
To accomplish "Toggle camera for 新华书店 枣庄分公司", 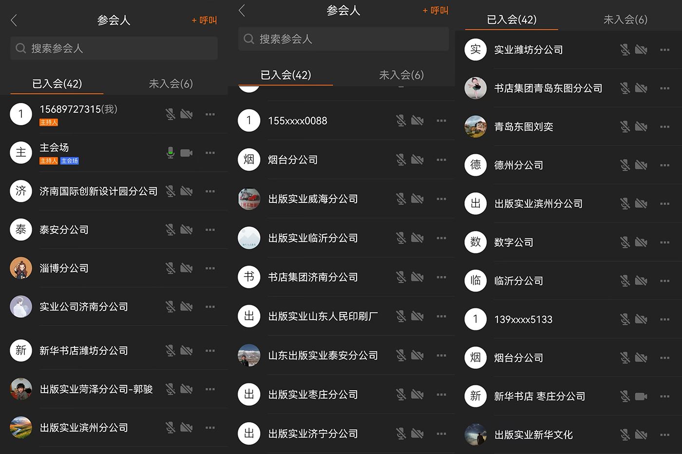I will pyautogui.click(x=641, y=396).
